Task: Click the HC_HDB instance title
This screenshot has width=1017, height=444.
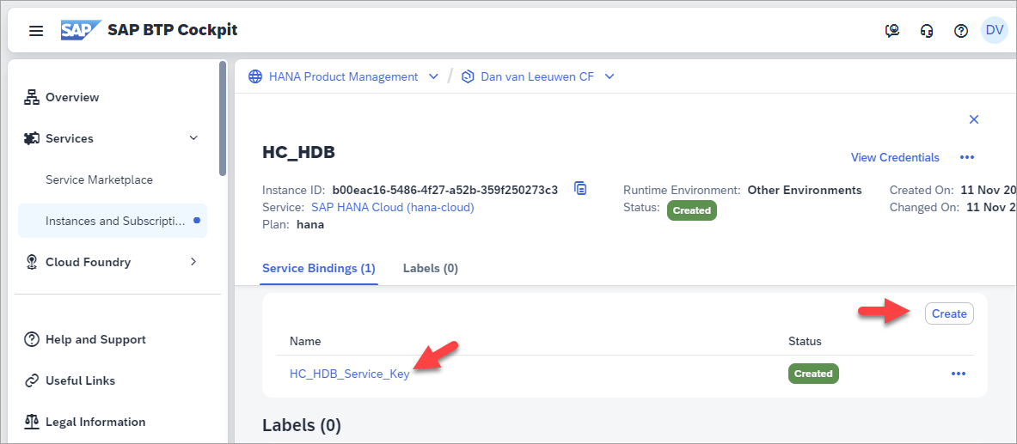Action: 298,152
